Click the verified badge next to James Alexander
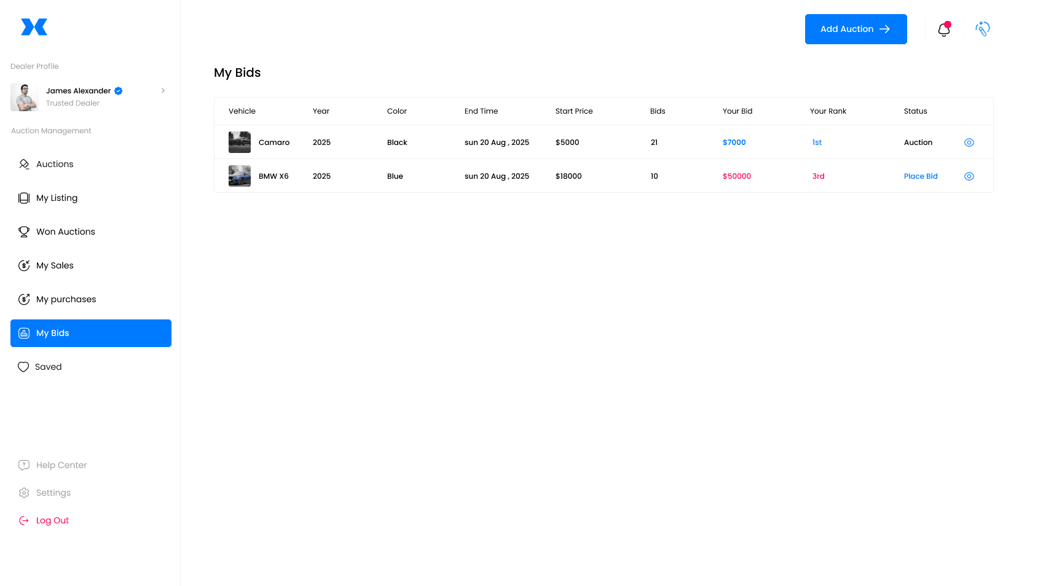Viewport: 1062px width, 586px height. click(118, 90)
